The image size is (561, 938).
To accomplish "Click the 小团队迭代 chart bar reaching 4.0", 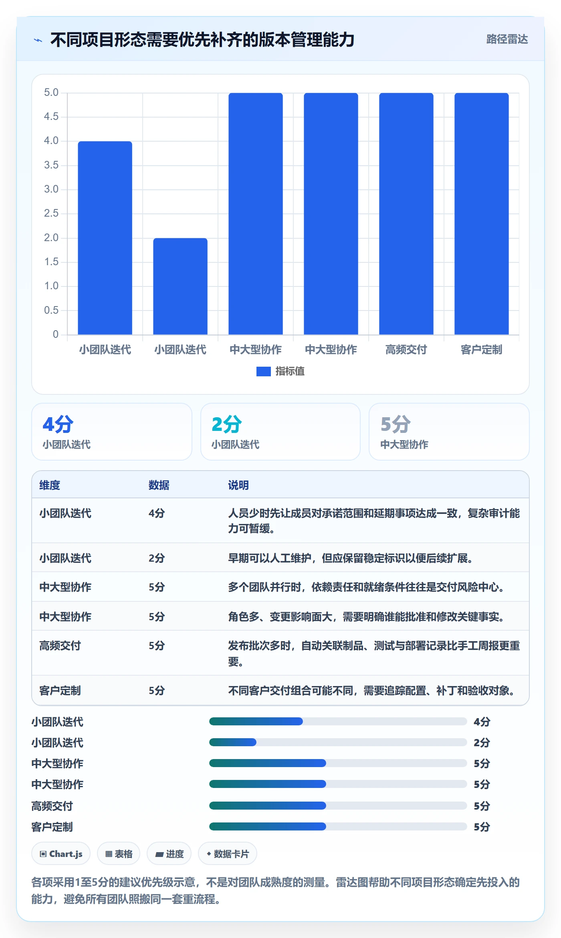I will coord(105,238).
